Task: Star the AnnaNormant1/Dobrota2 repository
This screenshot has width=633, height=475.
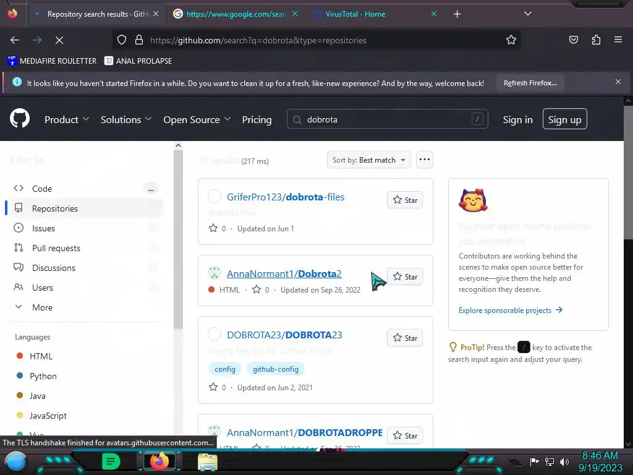Action: 405,276
